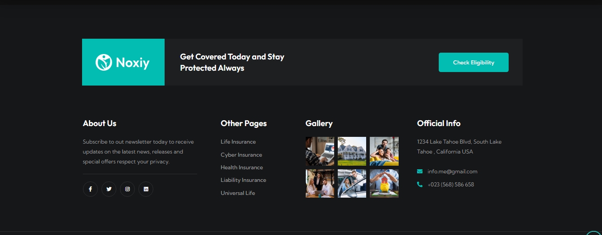Screen dimensions: 602x235
Task: Click the phone handset icon
Action: pos(420,185)
